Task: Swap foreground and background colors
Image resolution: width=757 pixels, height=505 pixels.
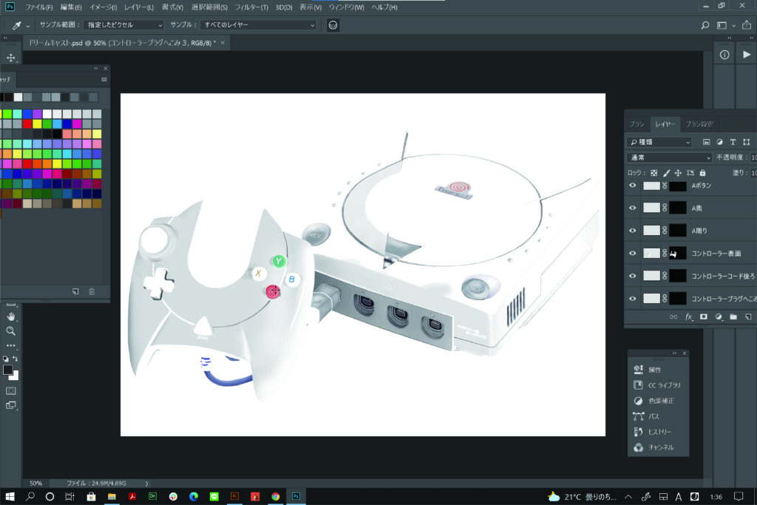Action: click(16, 359)
